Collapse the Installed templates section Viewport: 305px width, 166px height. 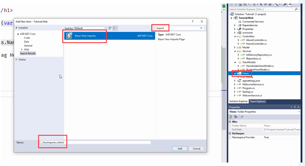pos(16,28)
